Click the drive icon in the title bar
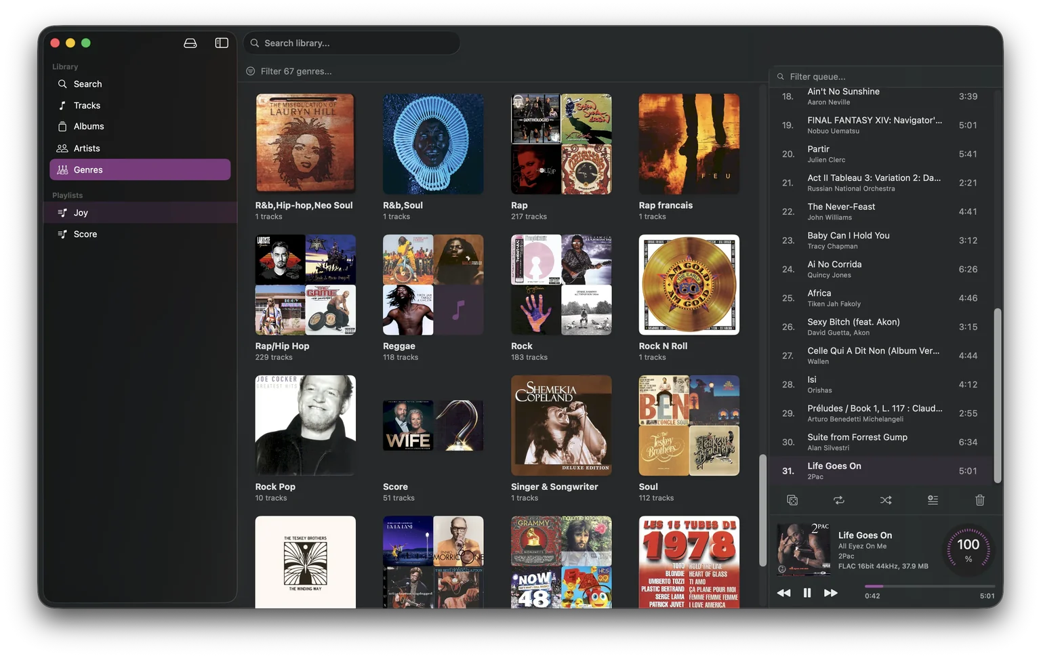Image resolution: width=1041 pixels, height=658 pixels. [190, 43]
